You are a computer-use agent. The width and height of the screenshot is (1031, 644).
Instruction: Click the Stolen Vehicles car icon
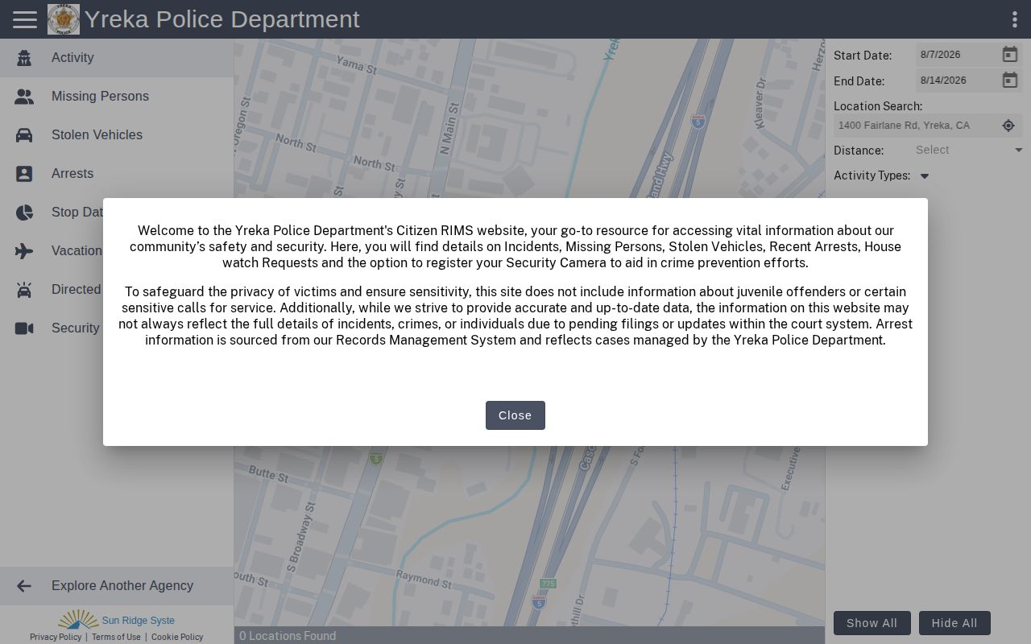pyautogui.click(x=24, y=135)
